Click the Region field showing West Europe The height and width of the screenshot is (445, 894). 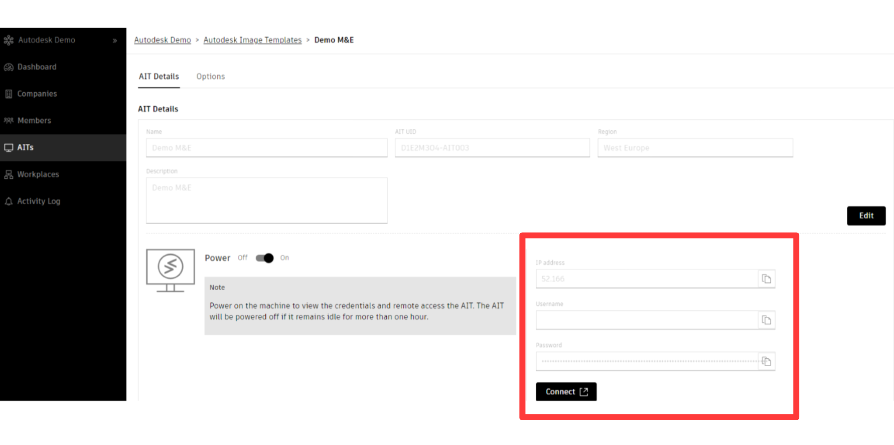(695, 148)
